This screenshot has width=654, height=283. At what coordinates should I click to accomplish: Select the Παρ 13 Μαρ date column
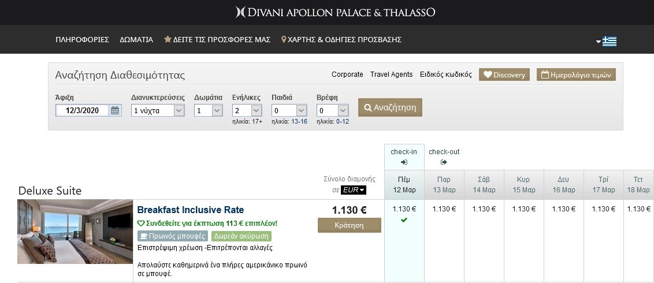pyautogui.click(x=444, y=185)
